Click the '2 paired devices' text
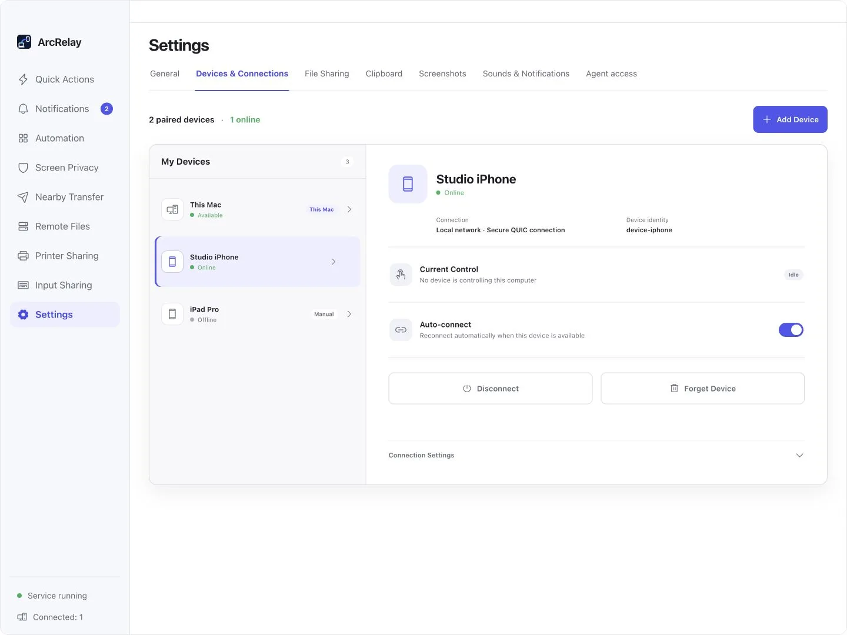The height and width of the screenshot is (635, 847). tap(181, 119)
